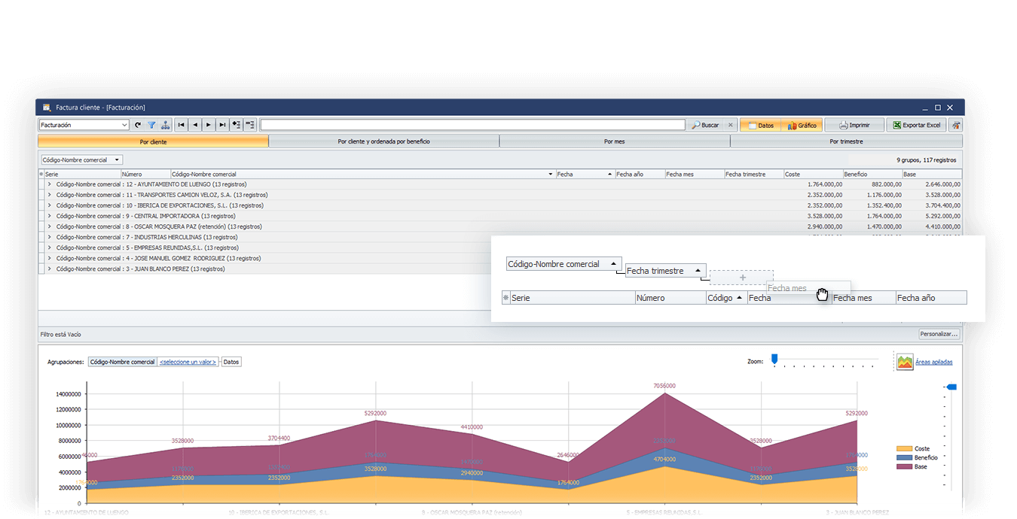Click the refresh icon in toolbar

(x=138, y=126)
